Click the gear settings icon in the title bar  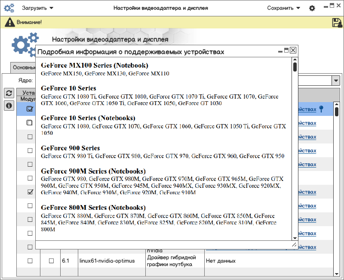[x=312, y=8]
